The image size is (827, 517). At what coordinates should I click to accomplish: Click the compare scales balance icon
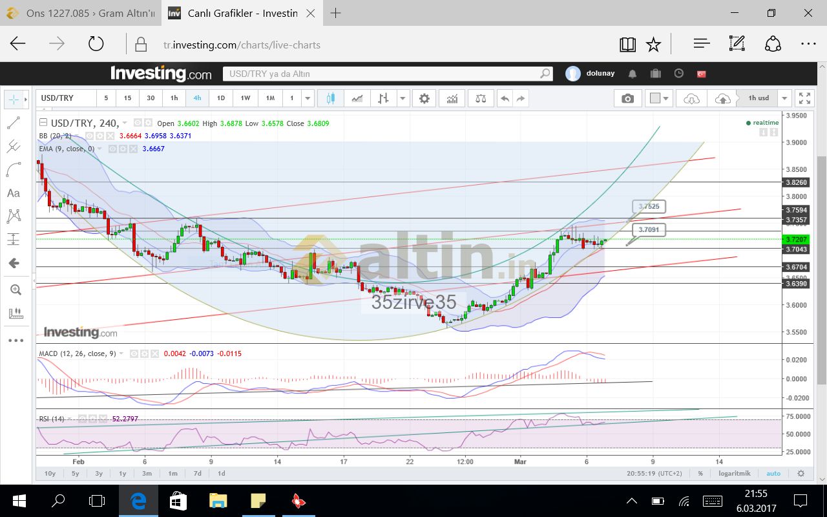[481, 98]
